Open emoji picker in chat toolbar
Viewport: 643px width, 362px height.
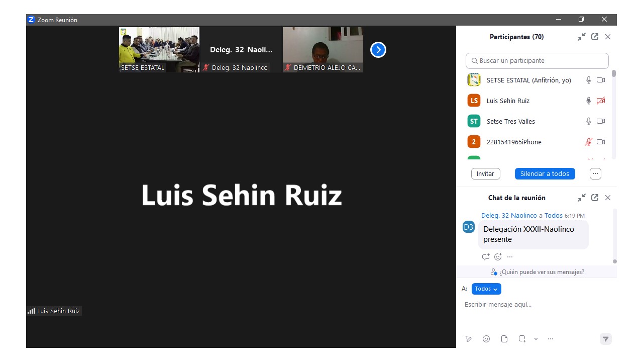(486, 339)
